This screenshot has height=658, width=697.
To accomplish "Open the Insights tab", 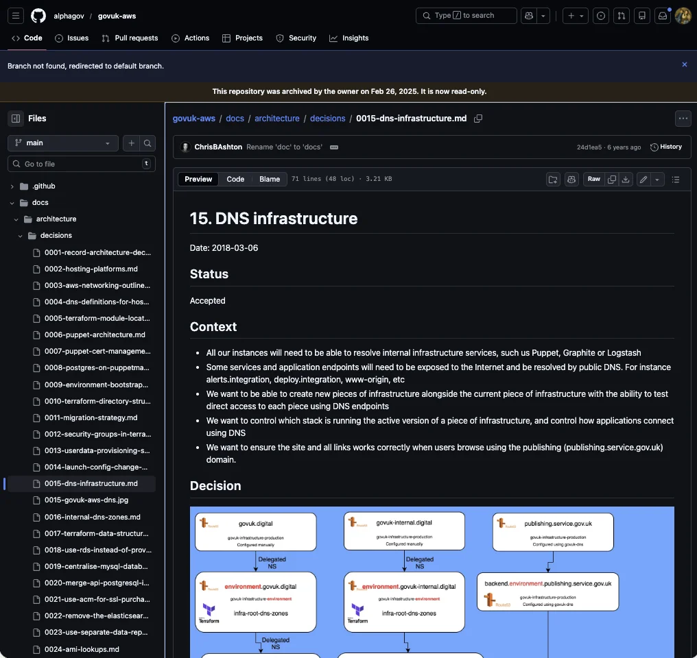I will coord(349,38).
